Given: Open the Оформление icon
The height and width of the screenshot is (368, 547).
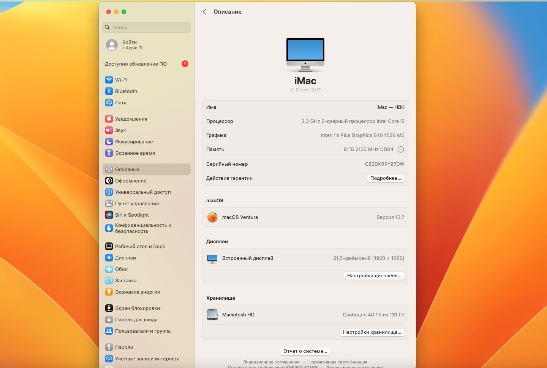Looking at the screenshot, I should [109, 181].
